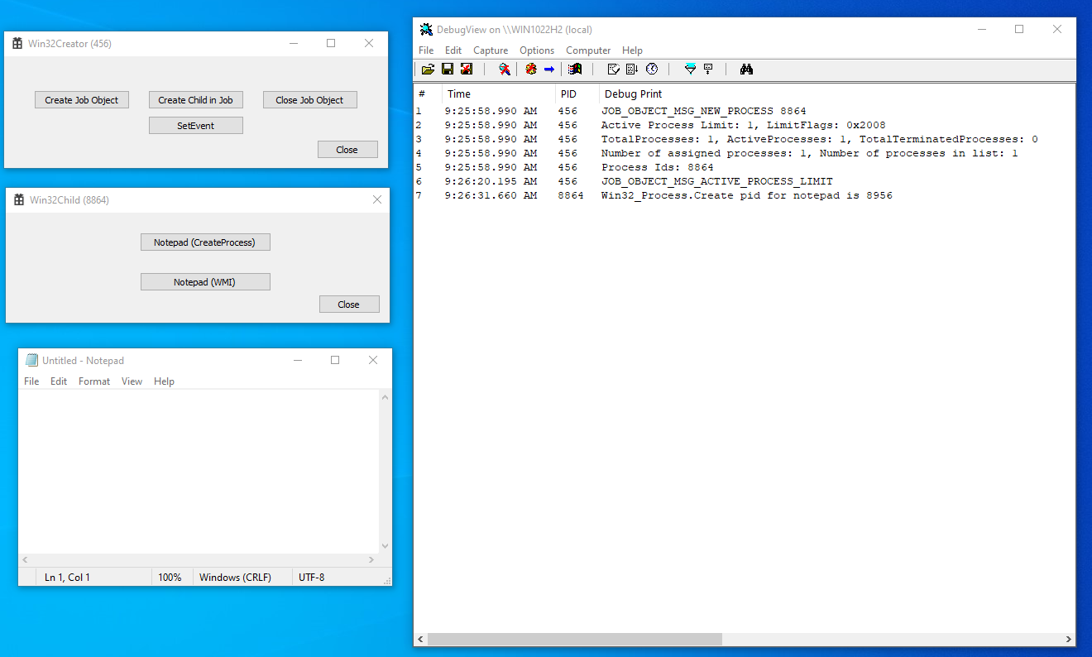Click the Save floppy disk icon in DebugView
Image resolution: width=1092 pixels, height=657 pixels.
[448, 70]
